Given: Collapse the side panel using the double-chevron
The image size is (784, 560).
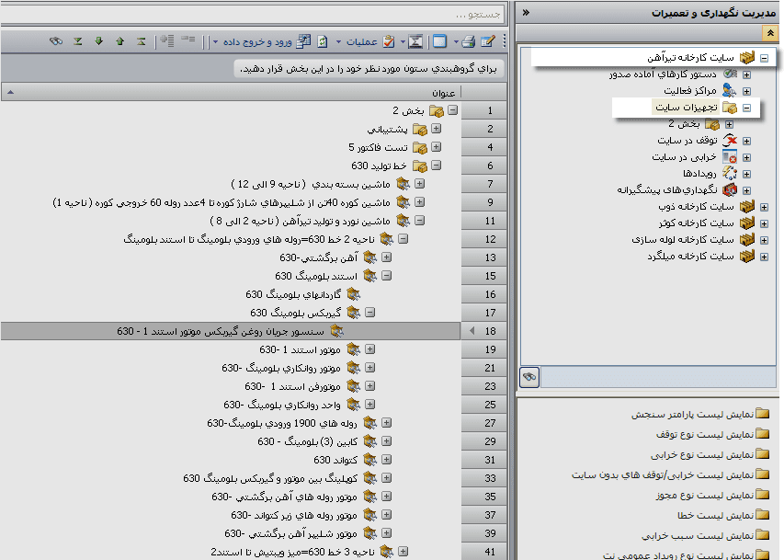Looking at the screenshot, I should click(526, 13).
